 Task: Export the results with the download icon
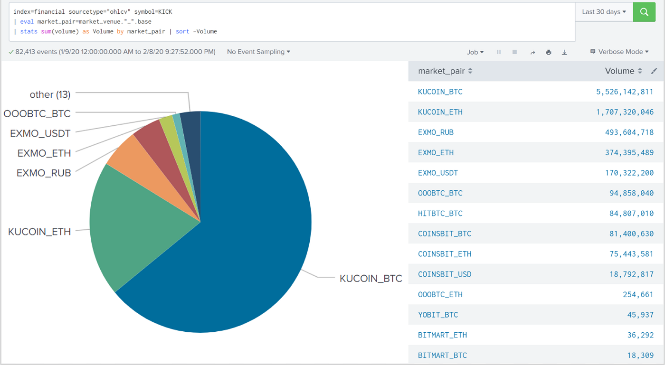564,52
